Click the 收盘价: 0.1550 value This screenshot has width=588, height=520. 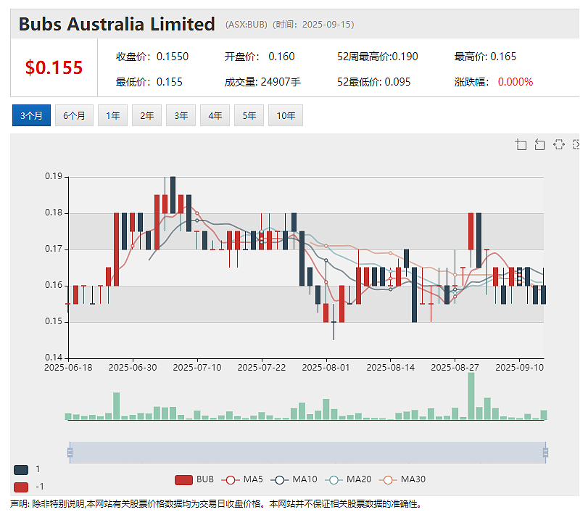[152, 57]
